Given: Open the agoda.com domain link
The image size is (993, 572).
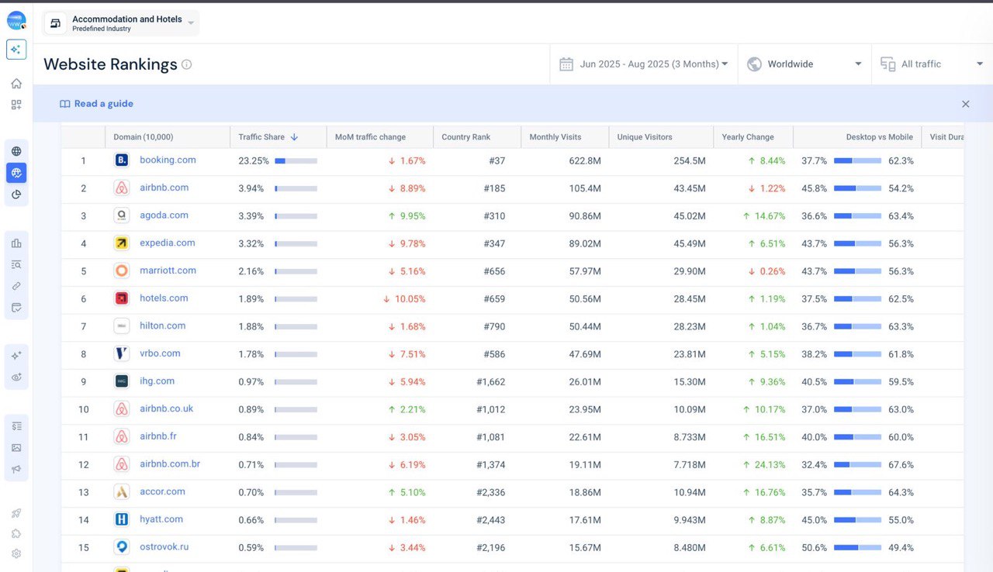Looking at the screenshot, I should (x=164, y=215).
